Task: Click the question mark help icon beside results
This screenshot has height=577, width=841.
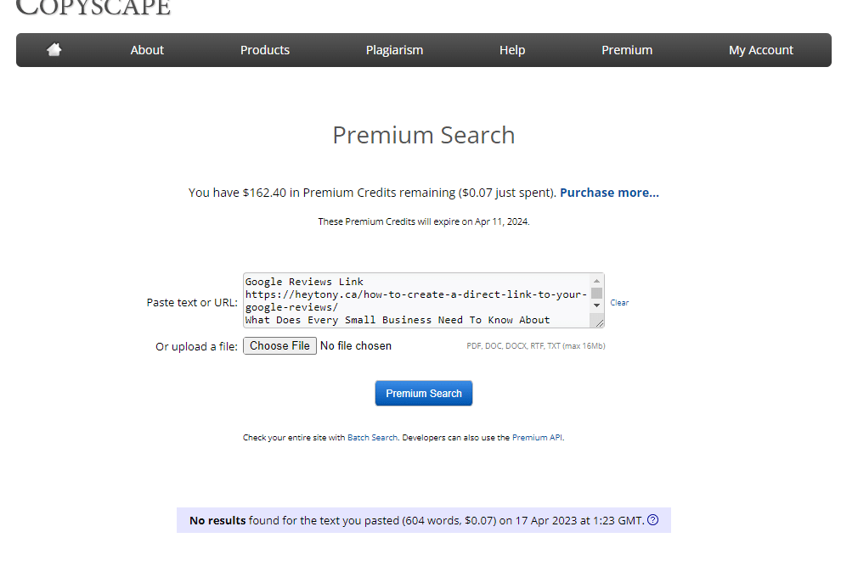Action: [x=652, y=520]
